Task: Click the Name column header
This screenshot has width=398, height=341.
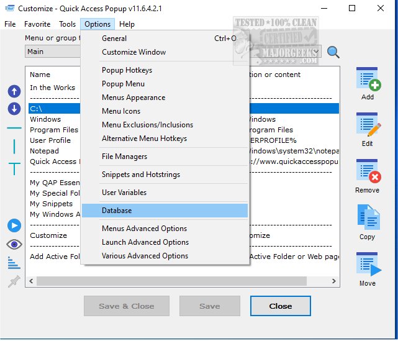Action: click(x=40, y=75)
